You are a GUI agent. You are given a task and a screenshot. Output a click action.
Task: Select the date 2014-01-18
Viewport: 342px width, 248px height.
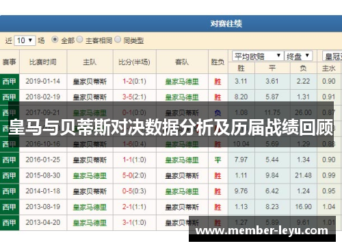pyautogui.click(x=43, y=191)
